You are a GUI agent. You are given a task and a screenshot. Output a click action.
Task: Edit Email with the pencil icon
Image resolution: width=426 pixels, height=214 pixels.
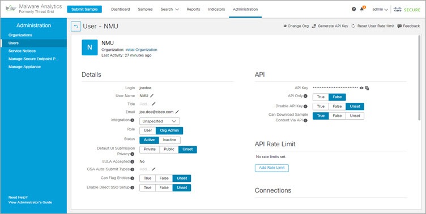(x=177, y=112)
